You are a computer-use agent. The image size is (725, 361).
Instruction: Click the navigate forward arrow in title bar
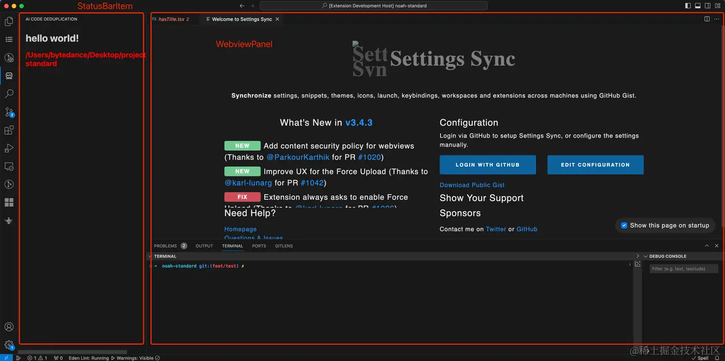[x=253, y=6]
